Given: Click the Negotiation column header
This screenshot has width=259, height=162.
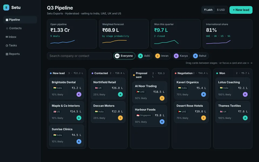Looking at the screenshot, I should pyautogui.click(x=191, y=73).
